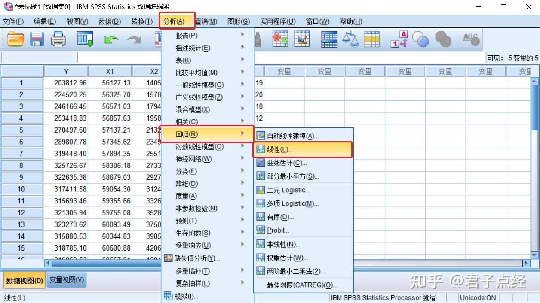The height and width of the screenshot is (303, 540).
Task: Open the Weight Cases tool
Action: click(350, 39)
